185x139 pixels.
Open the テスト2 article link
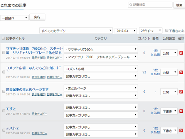point(12,128)
